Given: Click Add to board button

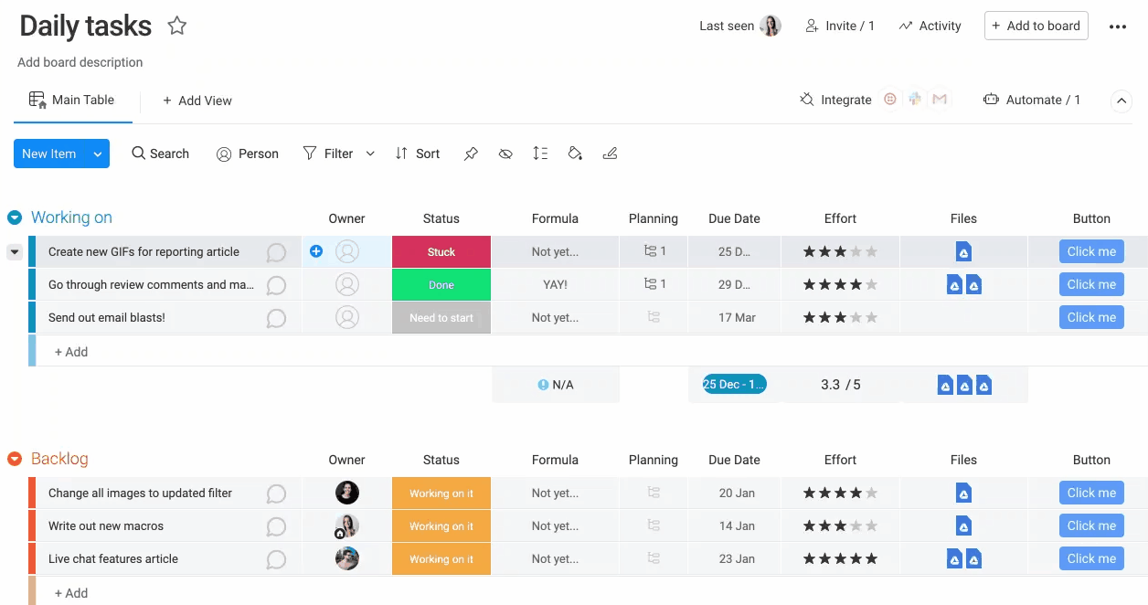Looking at the screenshot, I should click(x=1036, y=26).
